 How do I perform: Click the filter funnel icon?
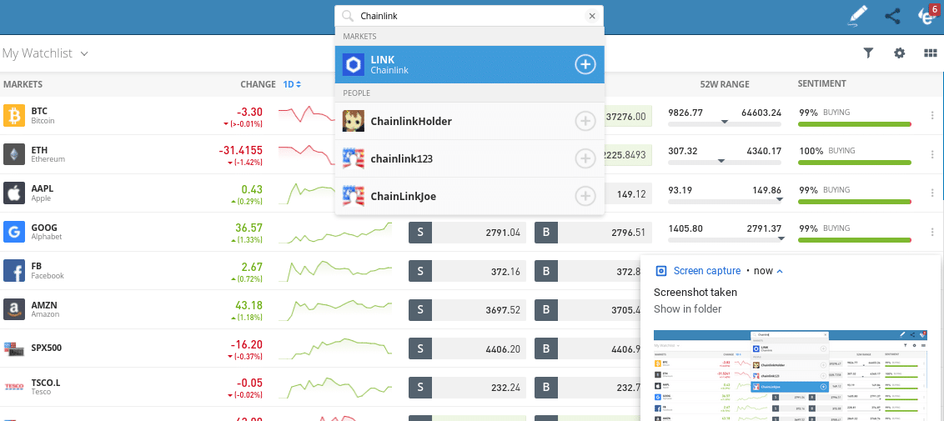[868, 53]
